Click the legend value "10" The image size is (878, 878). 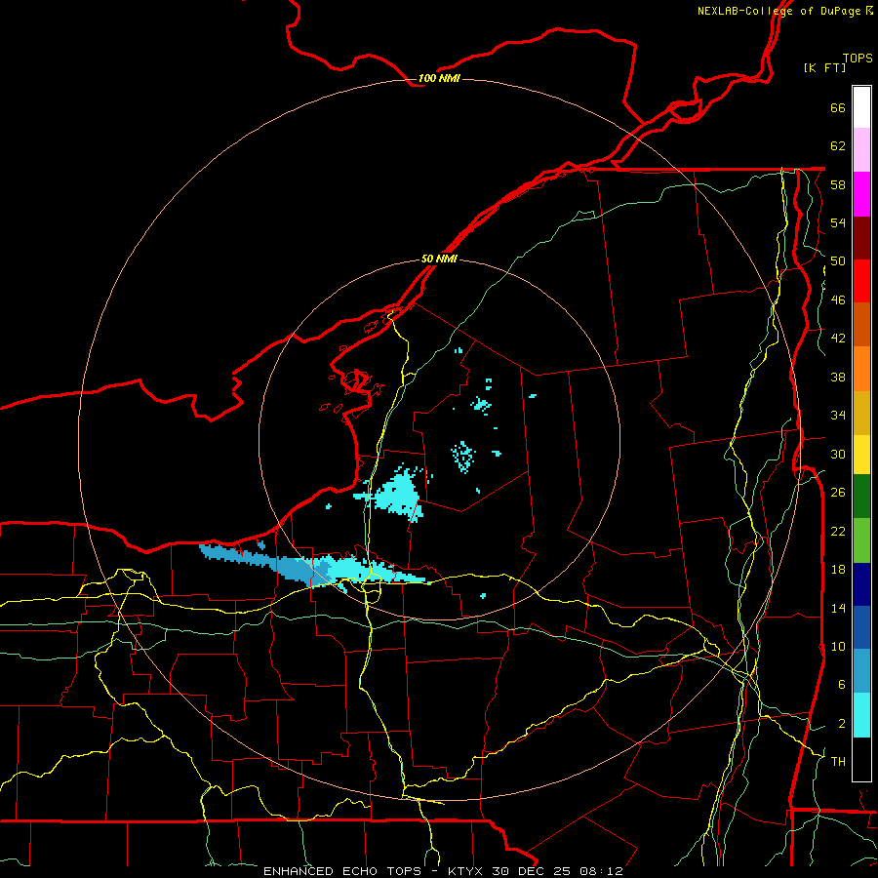838,646
